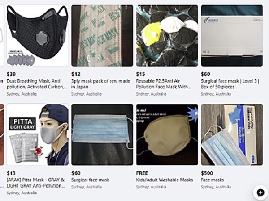Open the [ARAX] Pitta Mask listing title

(x=36, y=183)
